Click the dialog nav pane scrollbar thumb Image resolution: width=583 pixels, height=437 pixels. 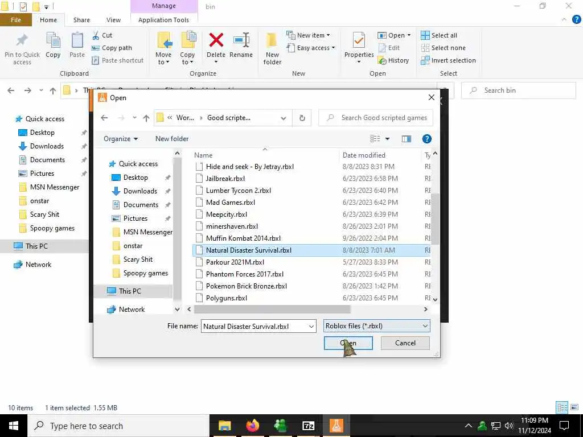click(178, 228)
